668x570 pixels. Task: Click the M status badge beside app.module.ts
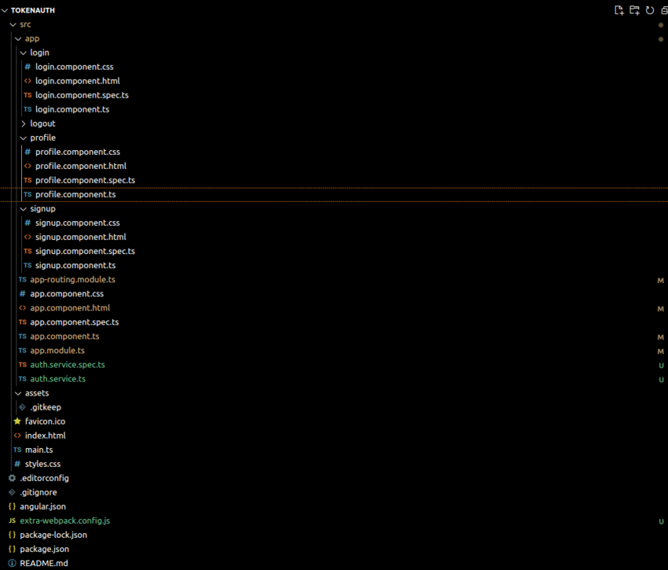pyautogui.click(x=660, y=351)
